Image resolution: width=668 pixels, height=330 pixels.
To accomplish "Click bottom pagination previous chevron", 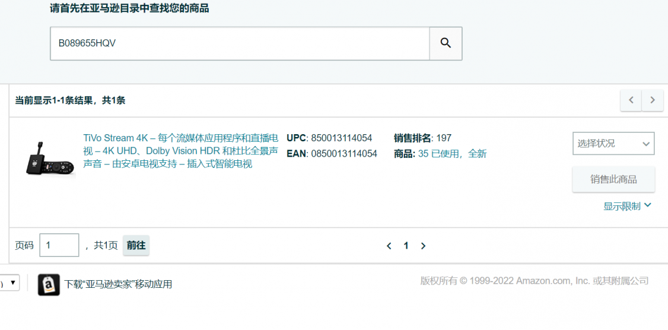I will tap(389, 246).
